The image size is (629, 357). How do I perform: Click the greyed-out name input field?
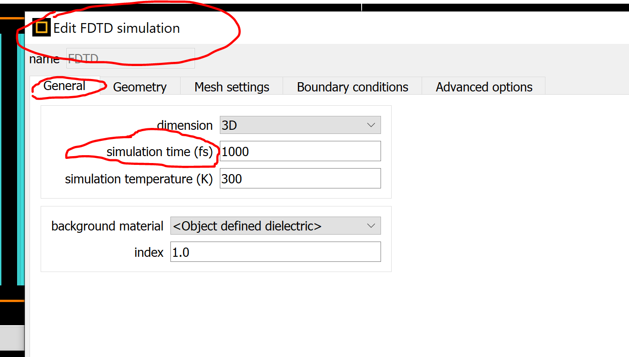[x=131, y=59]
